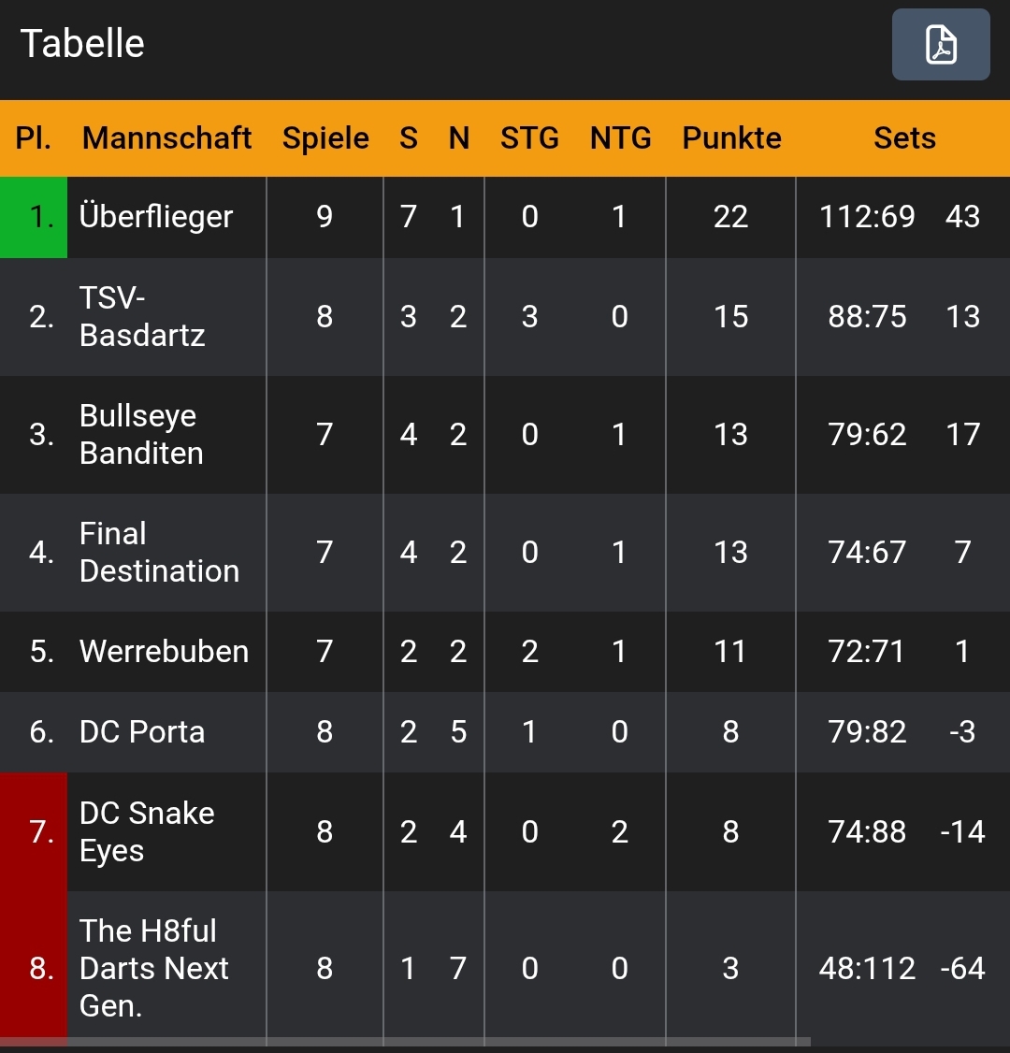1010x1053 pixels.
Task: Open team Überflieger
Action: pos(156,217)
